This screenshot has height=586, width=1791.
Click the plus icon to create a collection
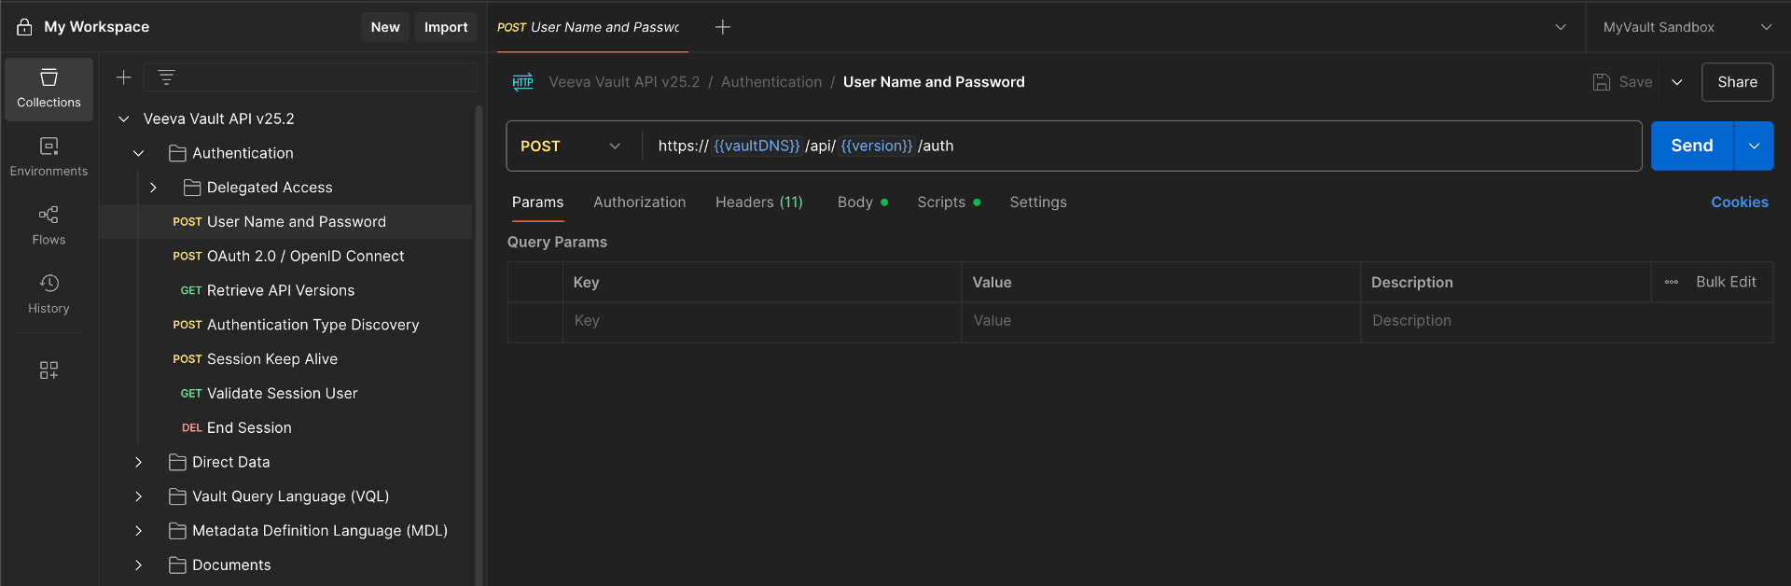(x=123, y=77)
